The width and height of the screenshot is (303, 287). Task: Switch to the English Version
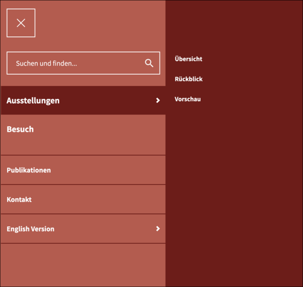click(31, 229)
